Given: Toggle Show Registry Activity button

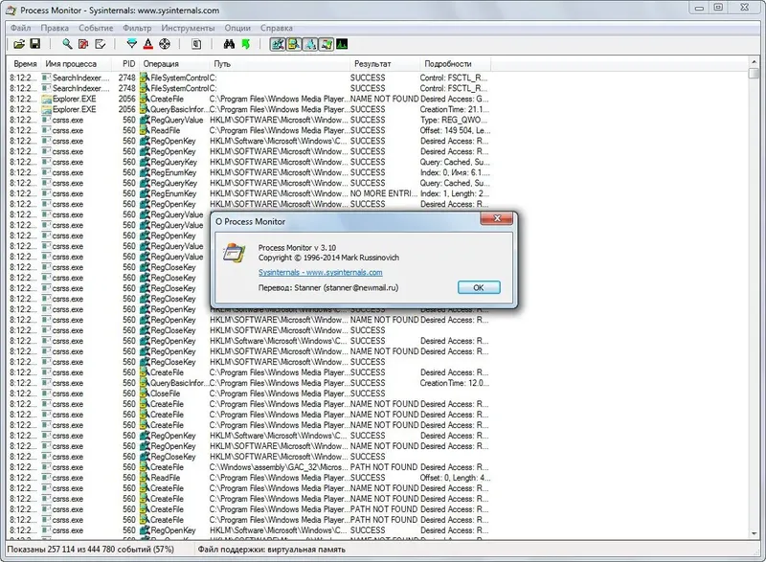Looking at the screenshot, I should pos(278,44).
